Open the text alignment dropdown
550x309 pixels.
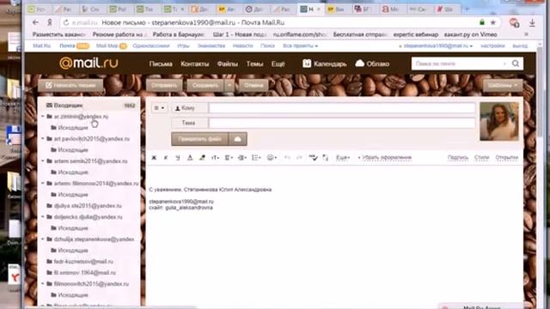[229, 158]
